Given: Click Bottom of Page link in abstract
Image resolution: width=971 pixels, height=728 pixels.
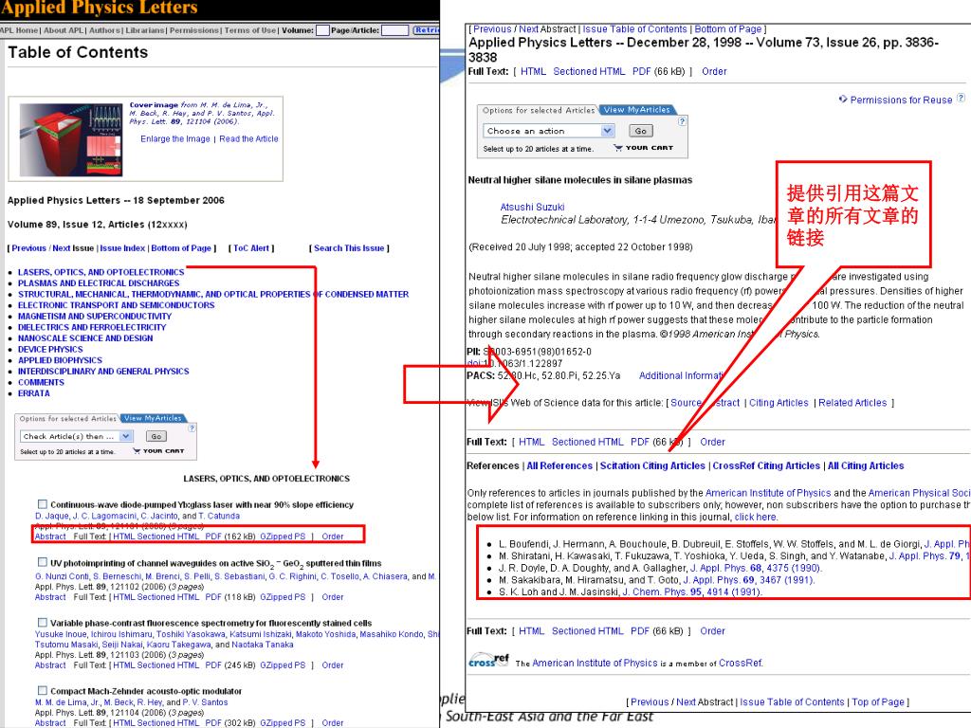Looking at the screenshot, I should (x=728, y=29).
